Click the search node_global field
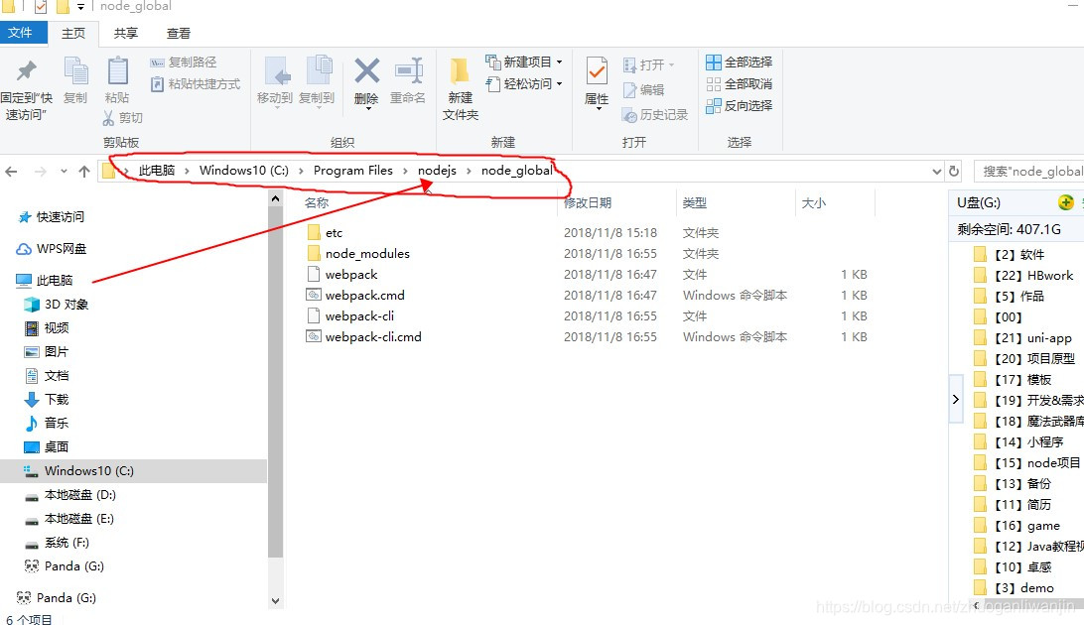The width and height of the screenshot is (1084, 625). tap(1028, 172)
